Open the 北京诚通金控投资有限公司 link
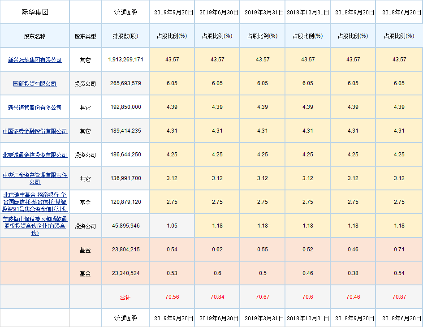Image resolution: width=423 pixels, height=327 pixels. pyautogui.click(x=35, y=155)
